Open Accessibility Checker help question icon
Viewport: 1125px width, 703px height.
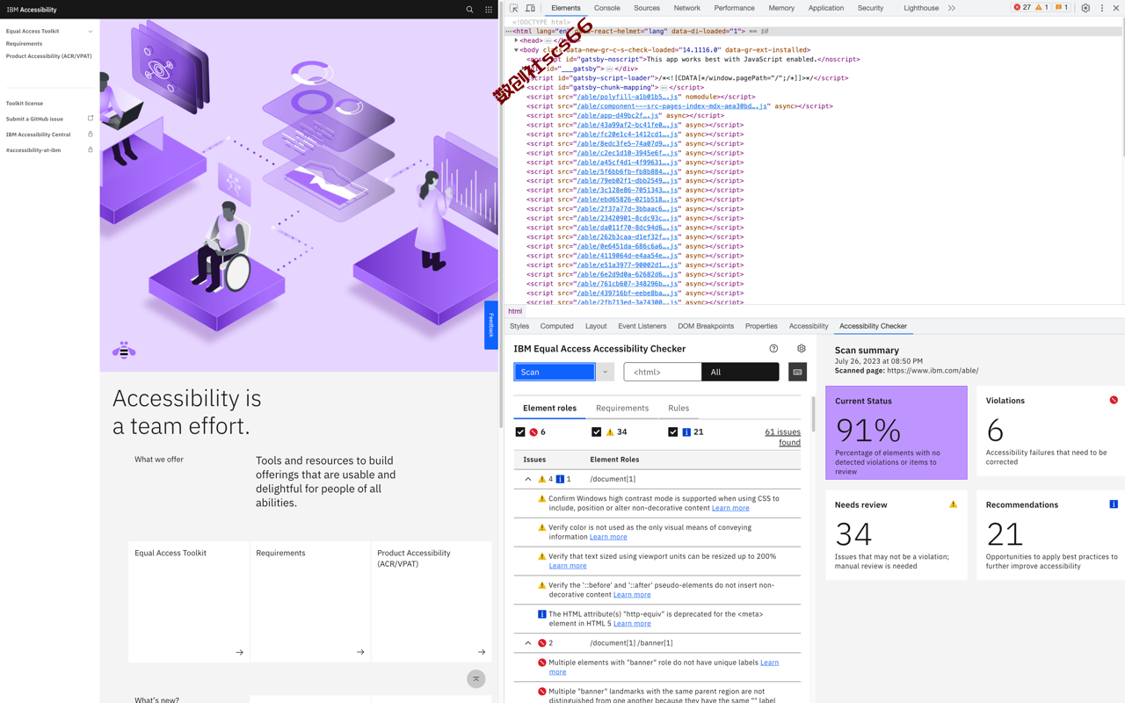tap(773, 349)
